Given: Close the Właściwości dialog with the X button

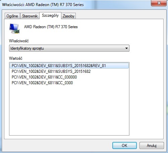Looking at the screenshot, I should 159,3.
